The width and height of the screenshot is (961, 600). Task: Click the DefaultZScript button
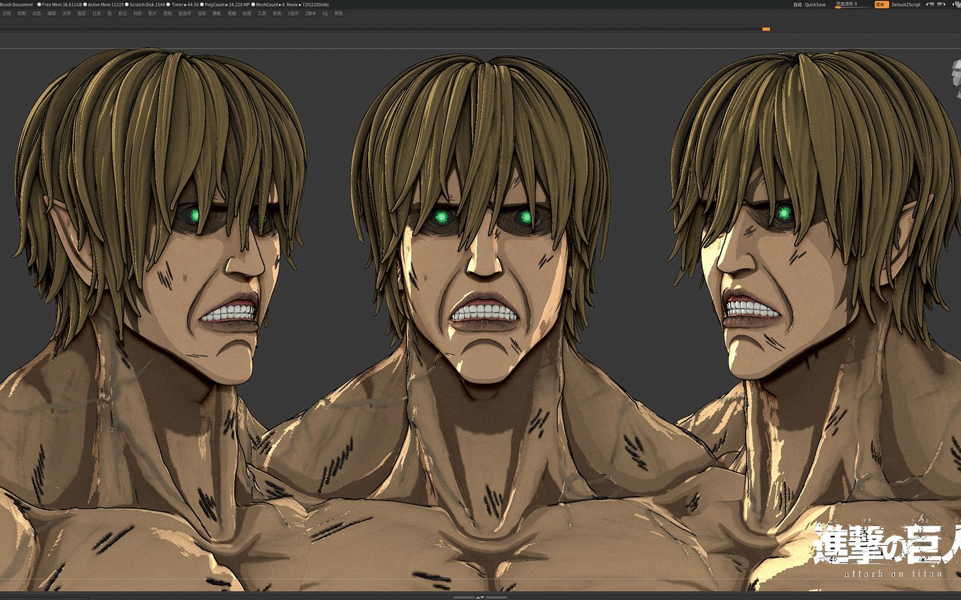[x=906, y=4]
